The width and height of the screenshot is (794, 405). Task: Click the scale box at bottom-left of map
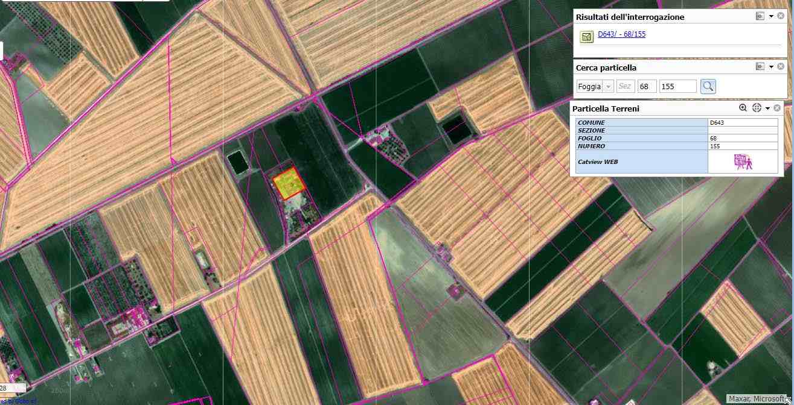click(x=12, y=388)
